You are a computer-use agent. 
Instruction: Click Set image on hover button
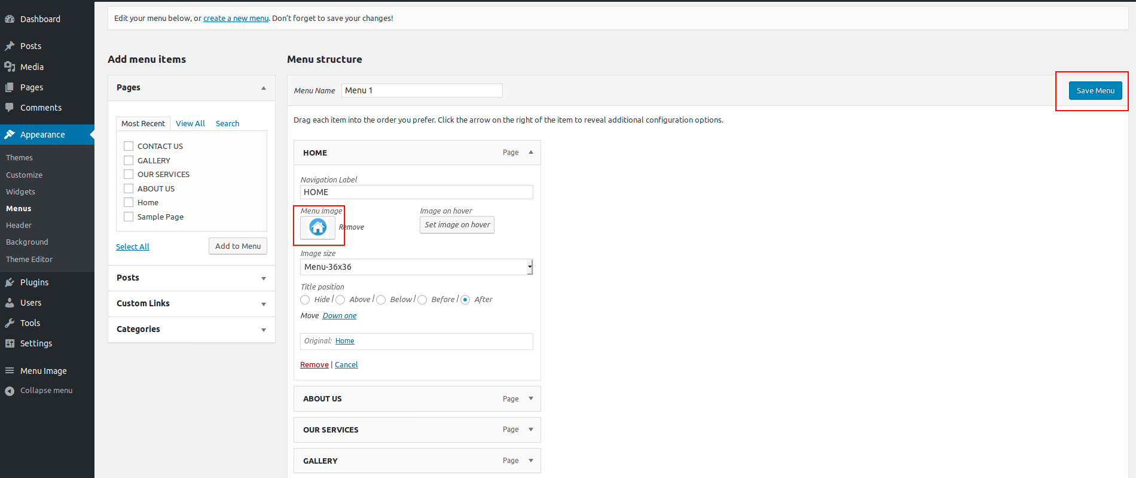pyautogui.click(x=457, y=225)
